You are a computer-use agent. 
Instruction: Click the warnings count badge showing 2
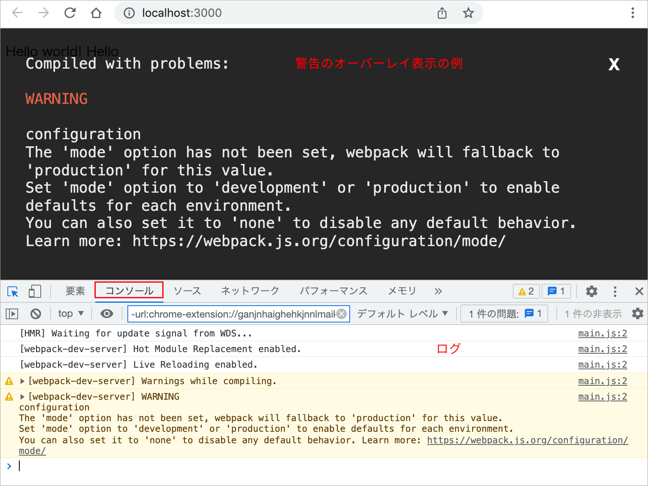(526, 291)
